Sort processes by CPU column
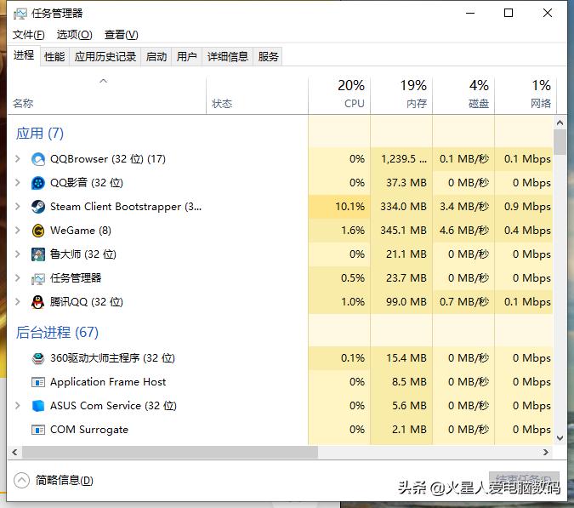 339,94
